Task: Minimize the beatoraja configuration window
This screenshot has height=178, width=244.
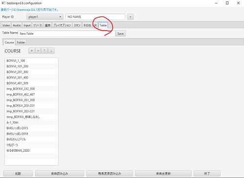Action: [216, 3]
